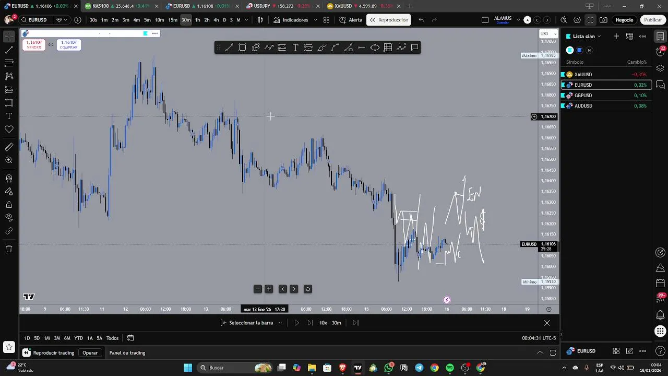The image size is (668, 376).
Task: Switch to layout C circle
Action: 537,20
